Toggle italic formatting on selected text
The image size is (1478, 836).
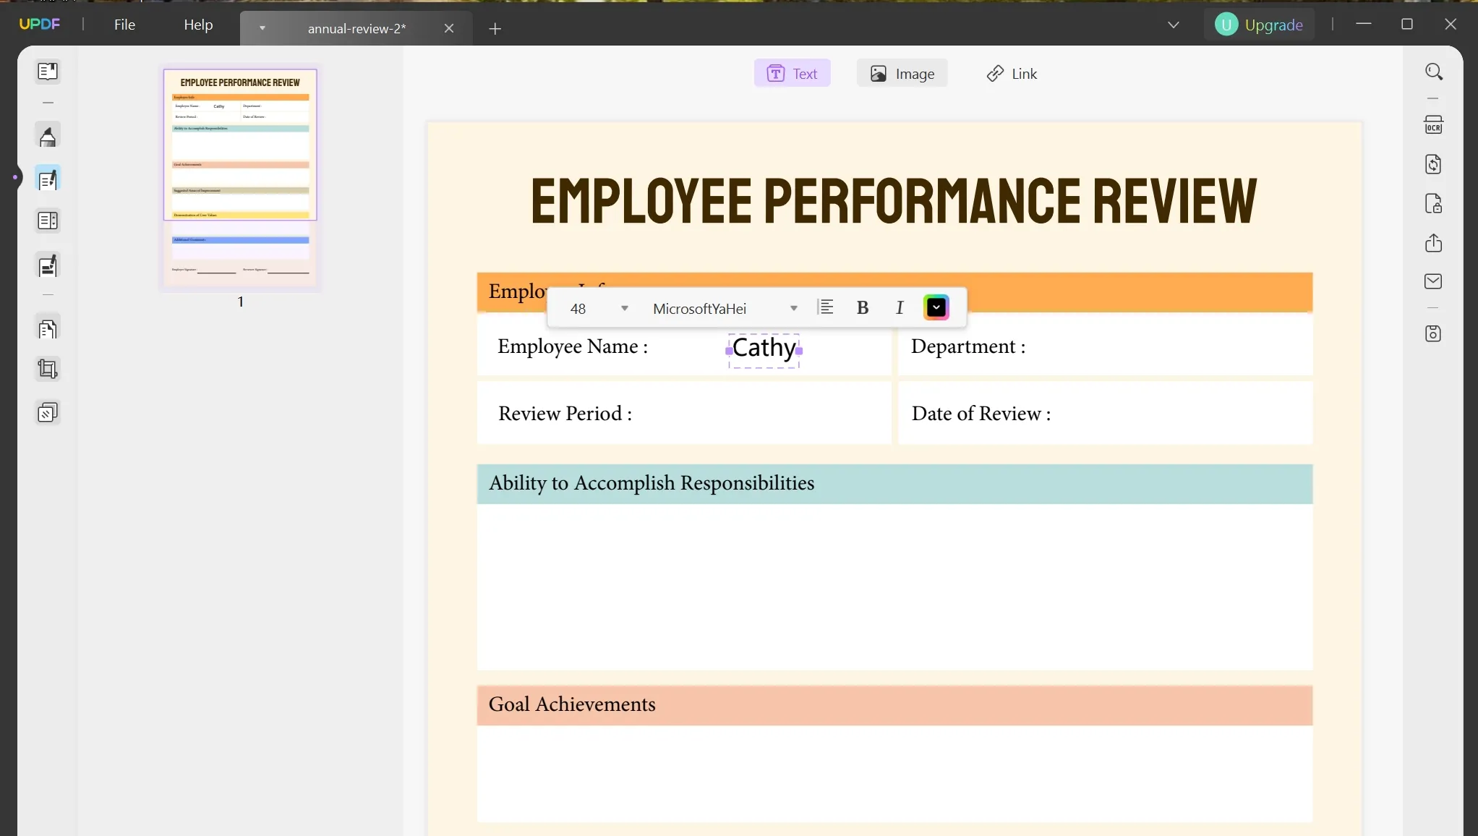point(900,308)
